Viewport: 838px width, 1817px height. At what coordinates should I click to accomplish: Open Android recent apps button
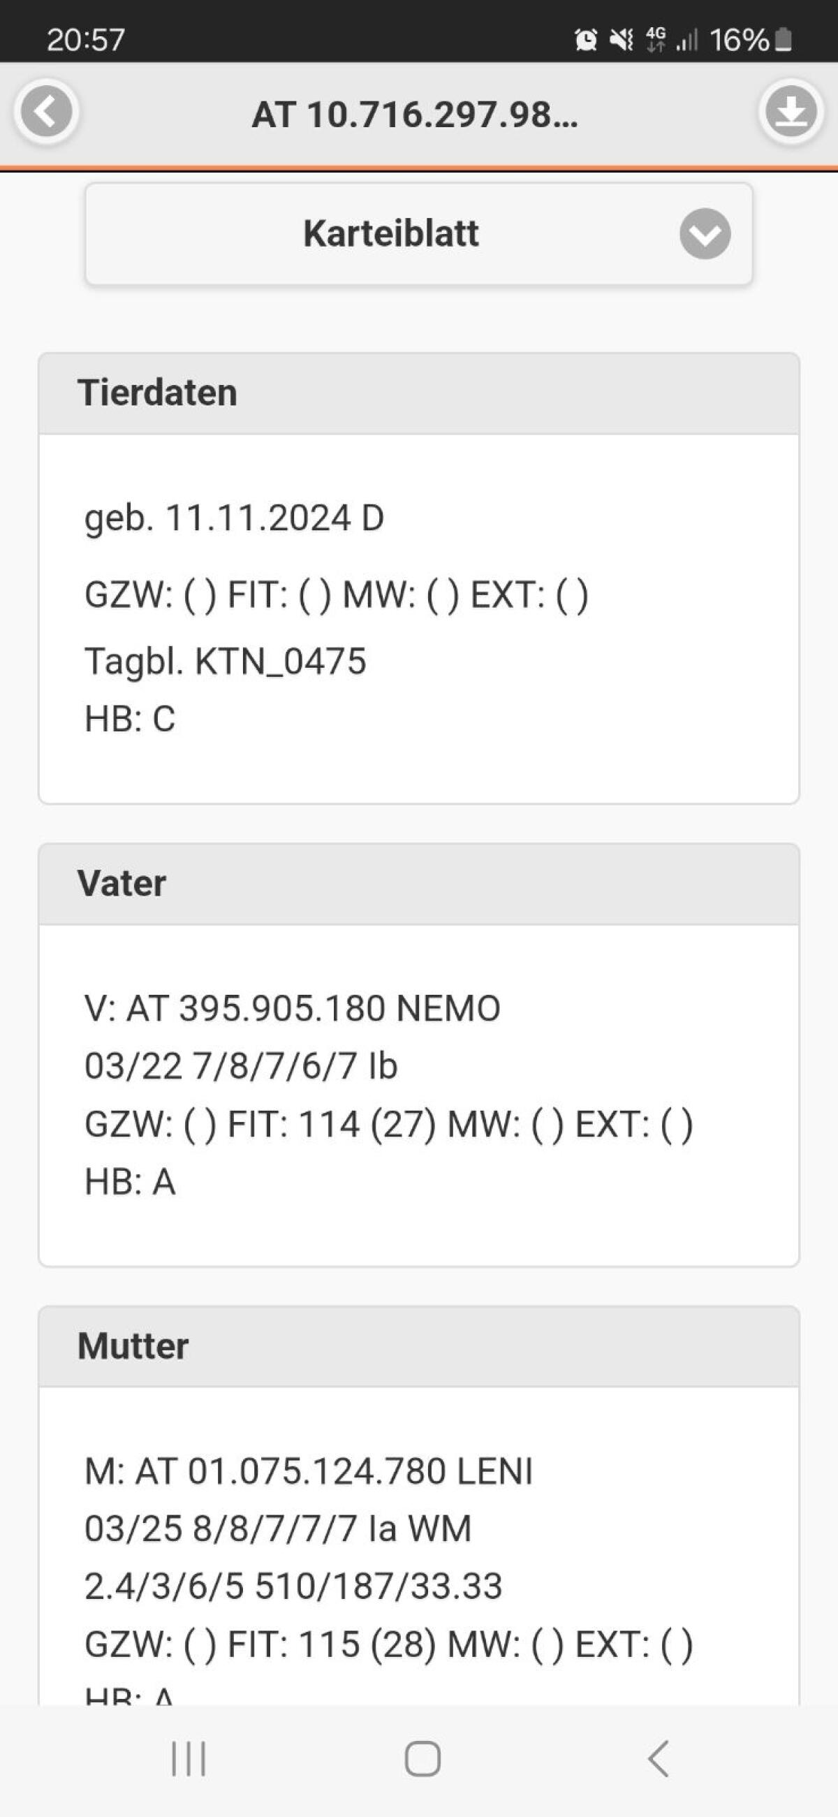189,1758
